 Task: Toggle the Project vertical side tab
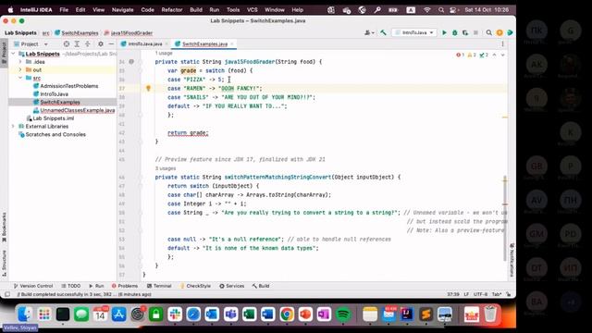tap(4, 54)
